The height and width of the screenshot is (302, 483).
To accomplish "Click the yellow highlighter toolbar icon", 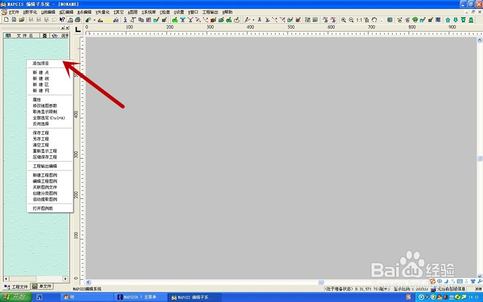I will tap(108, 20).
